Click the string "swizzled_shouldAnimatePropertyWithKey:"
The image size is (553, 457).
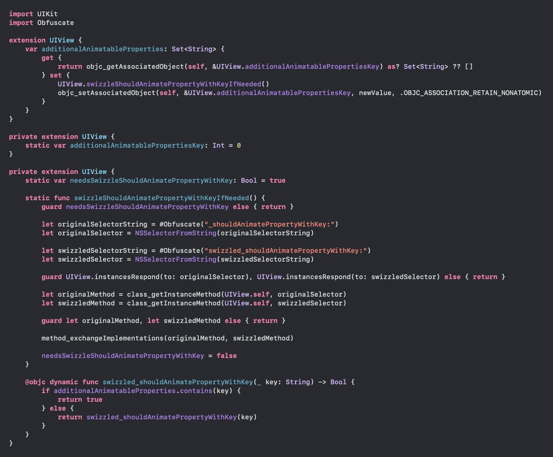click(286, 250)
